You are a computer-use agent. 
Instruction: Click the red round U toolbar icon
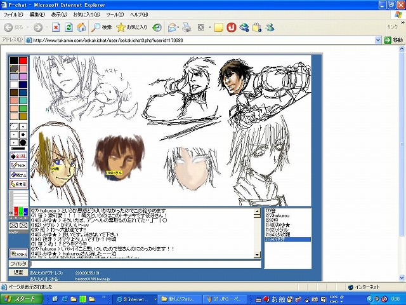(x=232, y=27)
